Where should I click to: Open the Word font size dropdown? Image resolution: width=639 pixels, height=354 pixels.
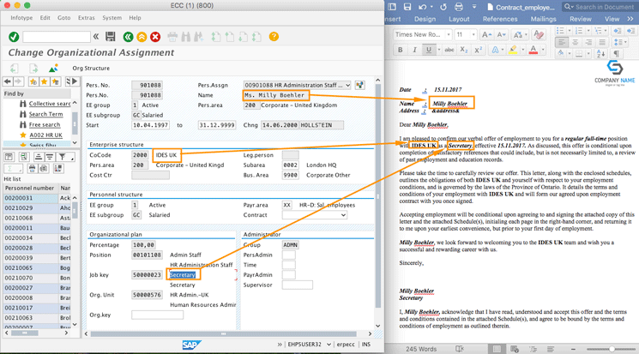pyautogui.click(x=473, y=34)
